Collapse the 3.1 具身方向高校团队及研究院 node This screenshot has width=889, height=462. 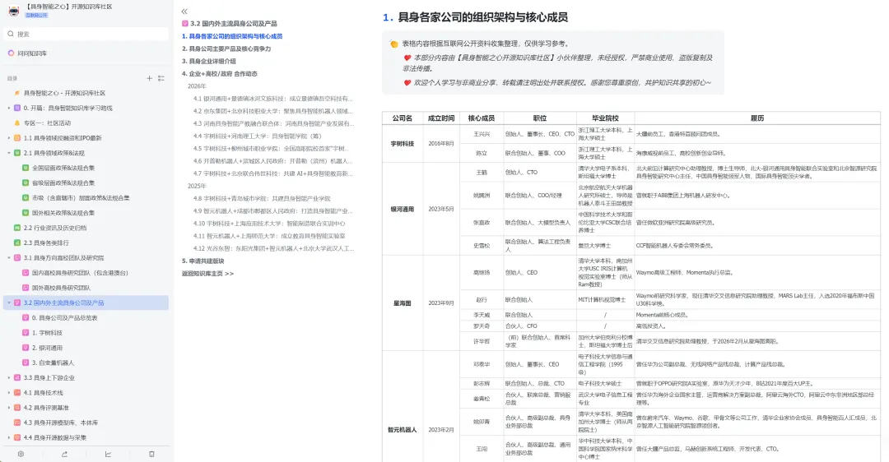[8, 258]
